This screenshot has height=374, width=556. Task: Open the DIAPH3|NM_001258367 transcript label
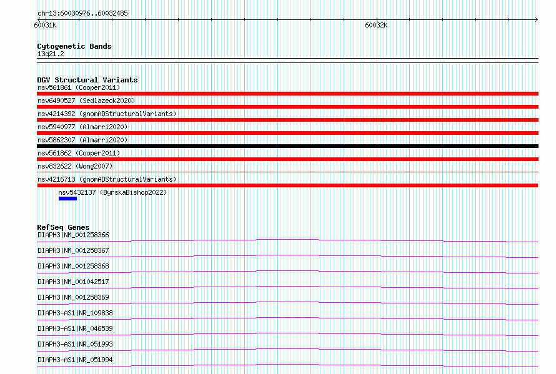pos(73,250)
